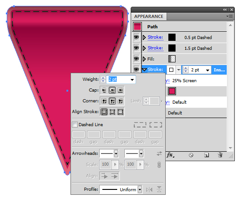Open the Weight dropdown in Stroke panel

(132, 79)
